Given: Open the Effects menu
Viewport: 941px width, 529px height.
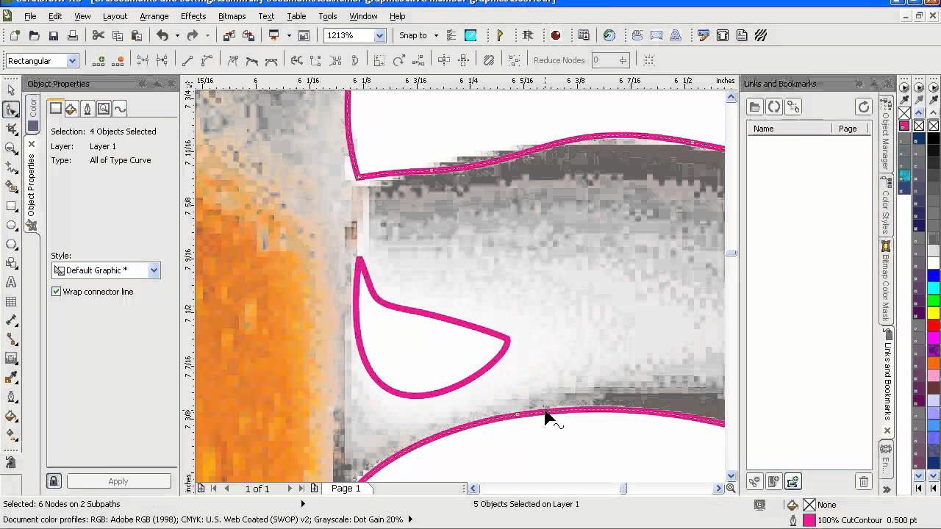Looking at the screenshot, I should click(193, 16).
